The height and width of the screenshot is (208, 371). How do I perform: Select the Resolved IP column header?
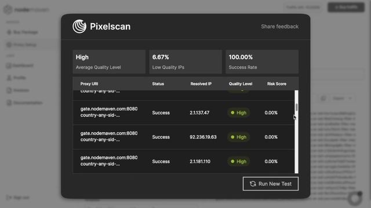pyautogui.click(x=201, y=84)
